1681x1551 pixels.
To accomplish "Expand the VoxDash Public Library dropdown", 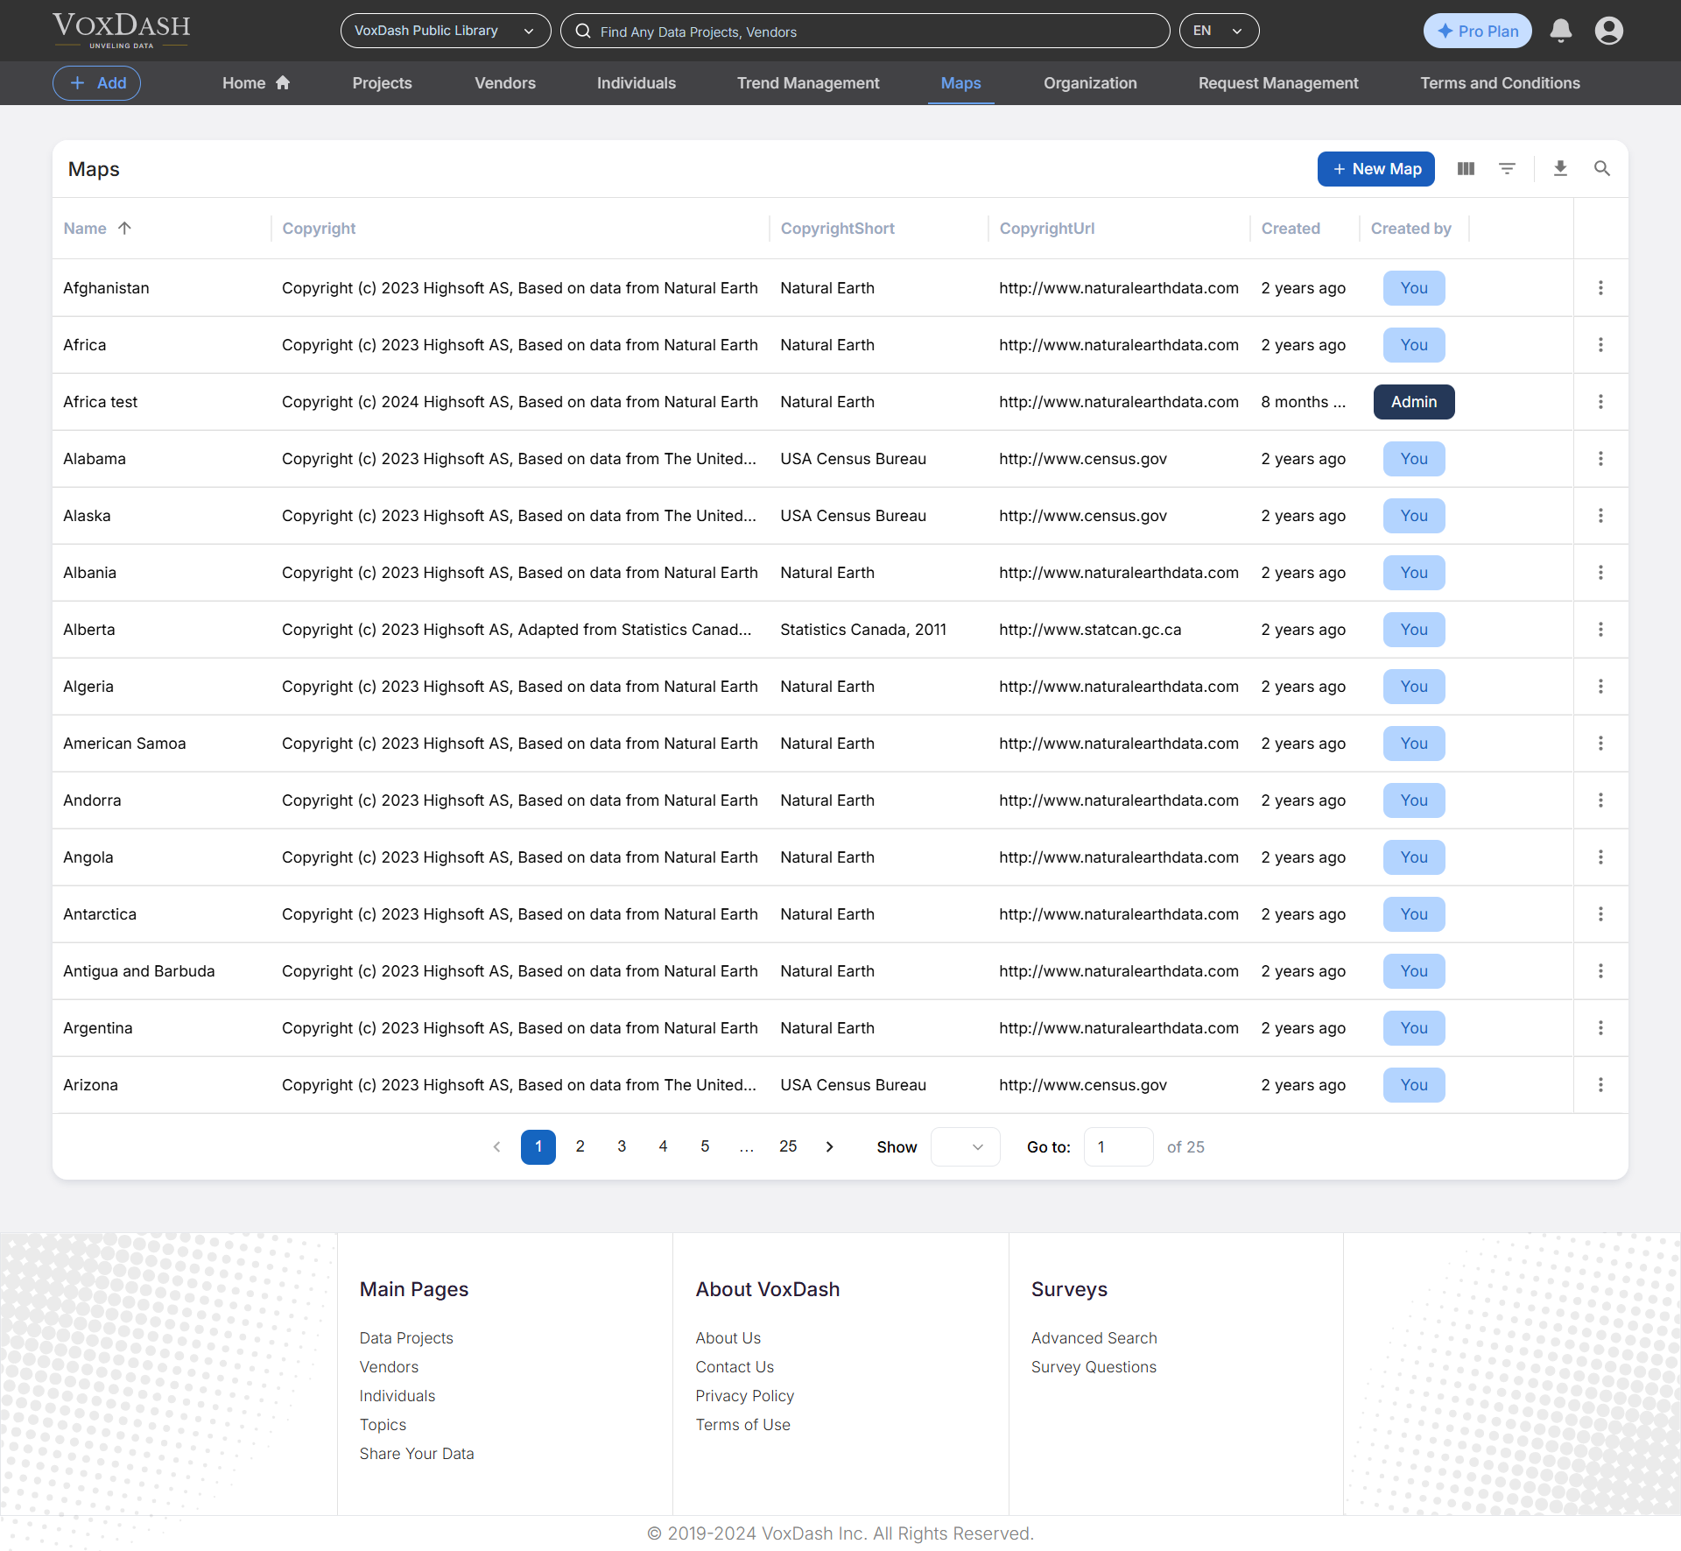I will point(445,31).
